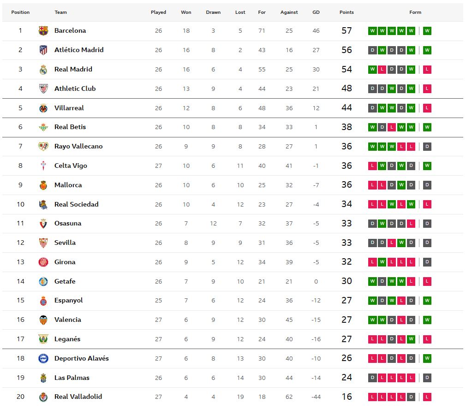Click the Villarreal crest icon
The width and height of the screenshot is (466, 409).
43,108
